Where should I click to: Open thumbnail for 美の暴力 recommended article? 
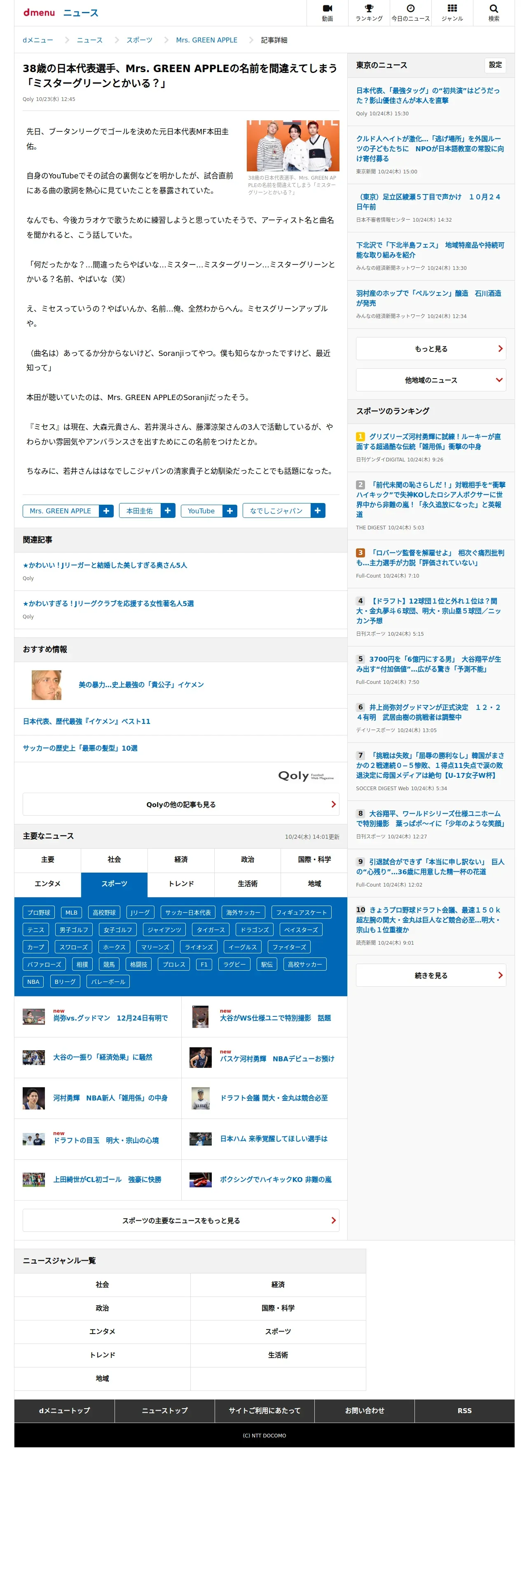[47, 685]
